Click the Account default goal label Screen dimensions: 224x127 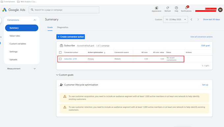85,46
